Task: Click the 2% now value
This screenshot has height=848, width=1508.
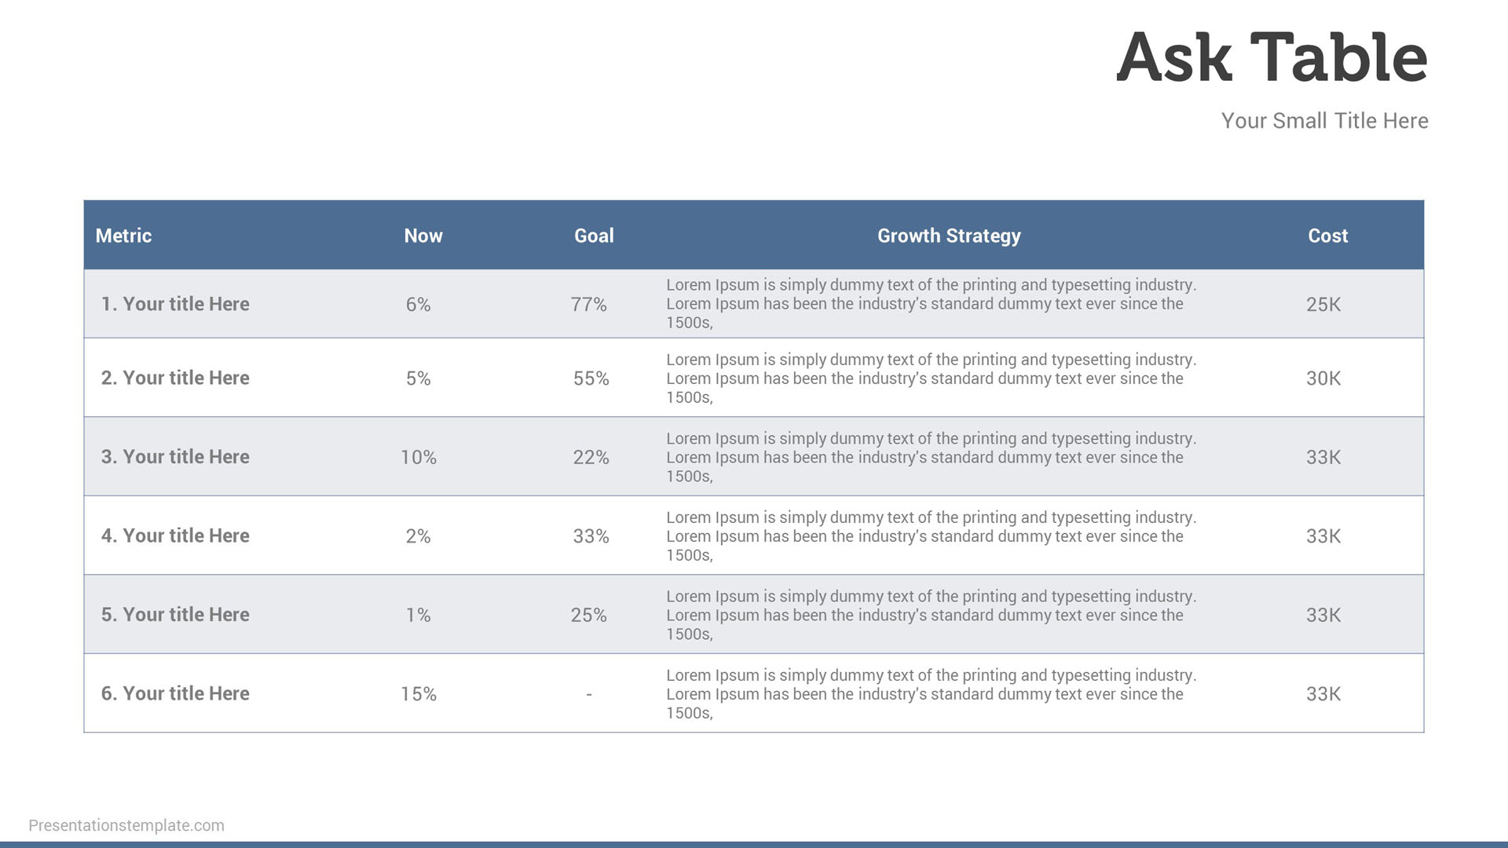Action: [418, 536]
